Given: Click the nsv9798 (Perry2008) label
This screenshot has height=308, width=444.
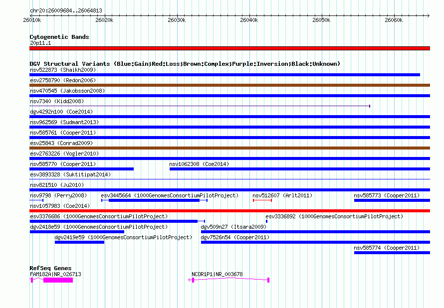Looking at the screenshot, I should tap(58, 195).
